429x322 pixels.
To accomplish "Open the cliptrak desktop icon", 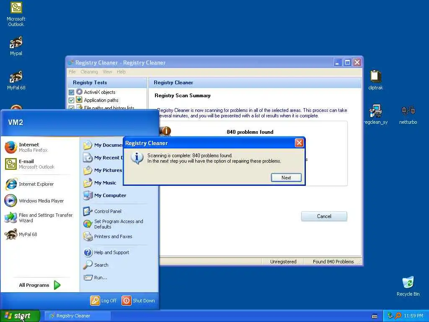I will 375,80.
